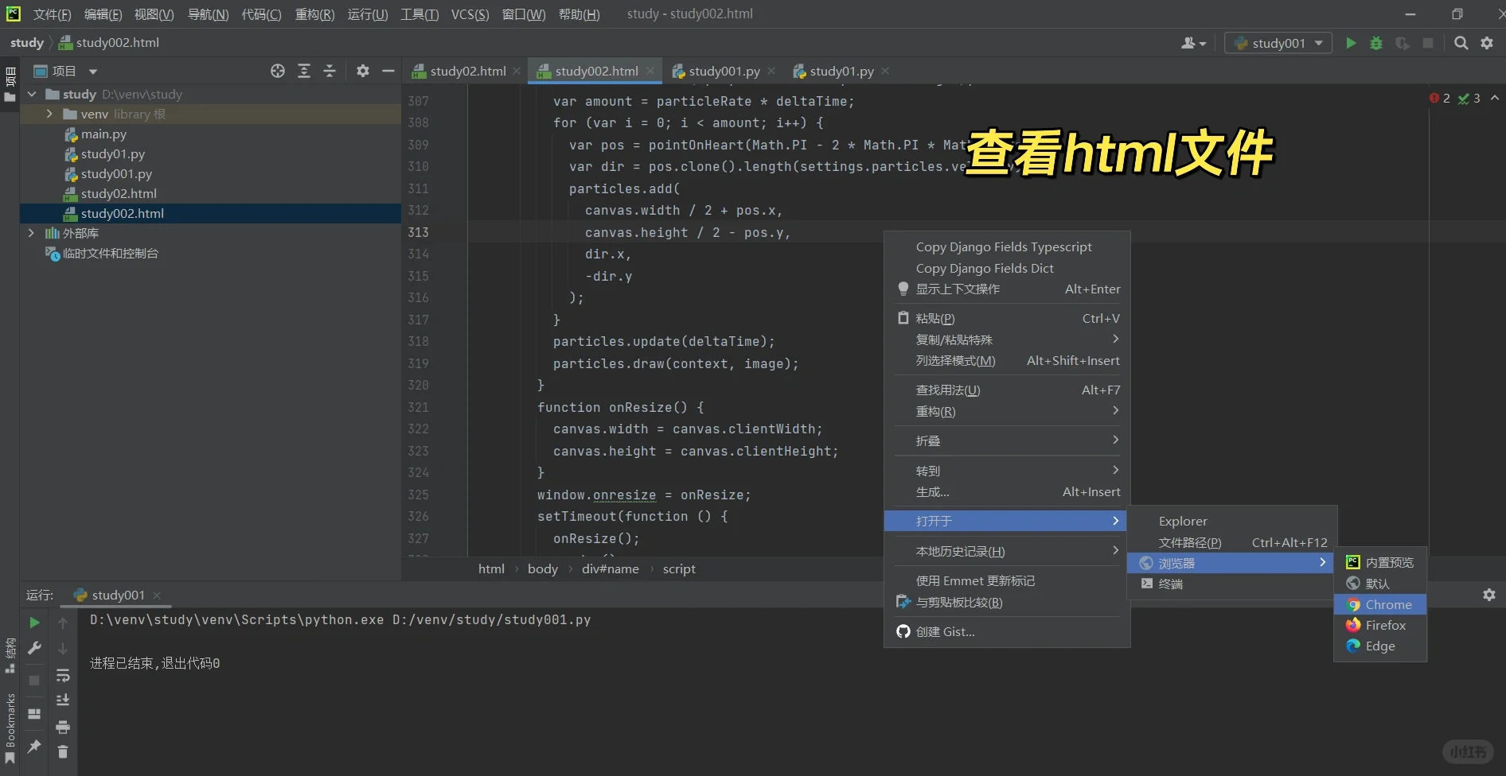The width and height of the screenshot is (1506, 776).
Task: Click scroll to end icon in run panel
Action: pos(63,700)
